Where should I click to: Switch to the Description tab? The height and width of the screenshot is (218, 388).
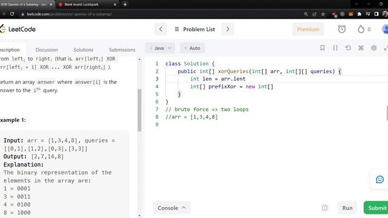pos(10,50)
